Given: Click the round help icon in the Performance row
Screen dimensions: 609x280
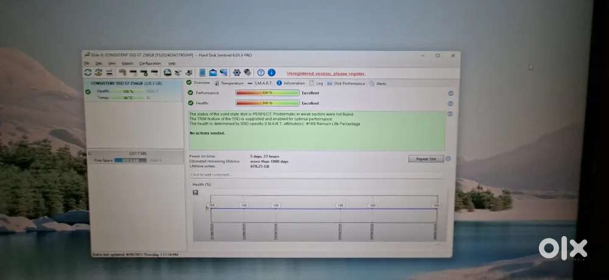Looking at the screenshot, I should tap(451, 93).
